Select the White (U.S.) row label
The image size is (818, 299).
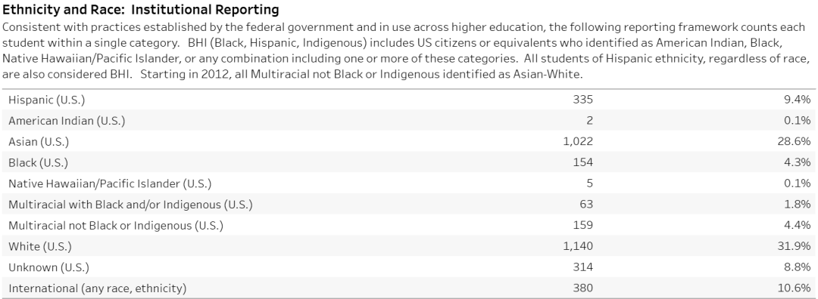40,246
